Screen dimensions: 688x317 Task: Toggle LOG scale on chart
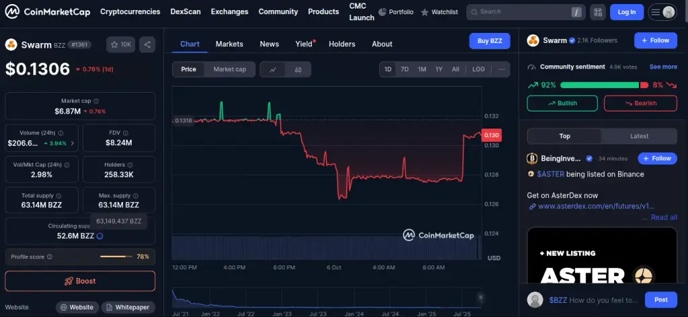click(478, 69)
